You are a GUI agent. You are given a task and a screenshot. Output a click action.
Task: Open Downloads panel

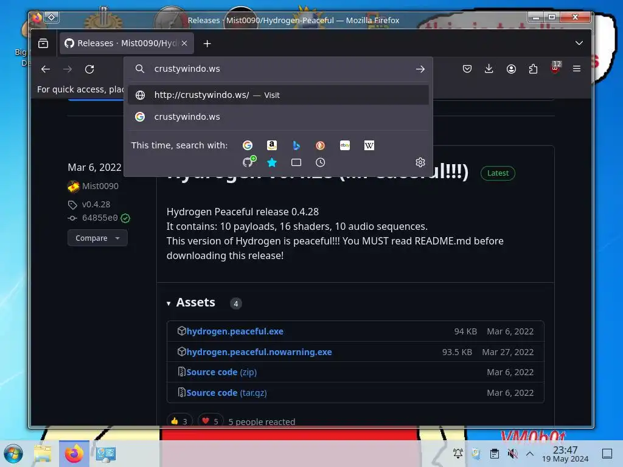(489, 69)
